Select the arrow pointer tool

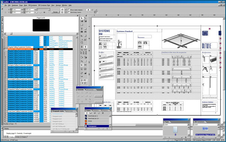pos(82,18)
